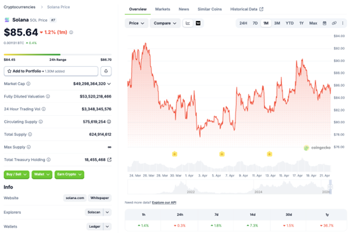This screenshot has height=233, width=350.
Task: Select the 7D chart time range
Action: (x=255, y=23)
